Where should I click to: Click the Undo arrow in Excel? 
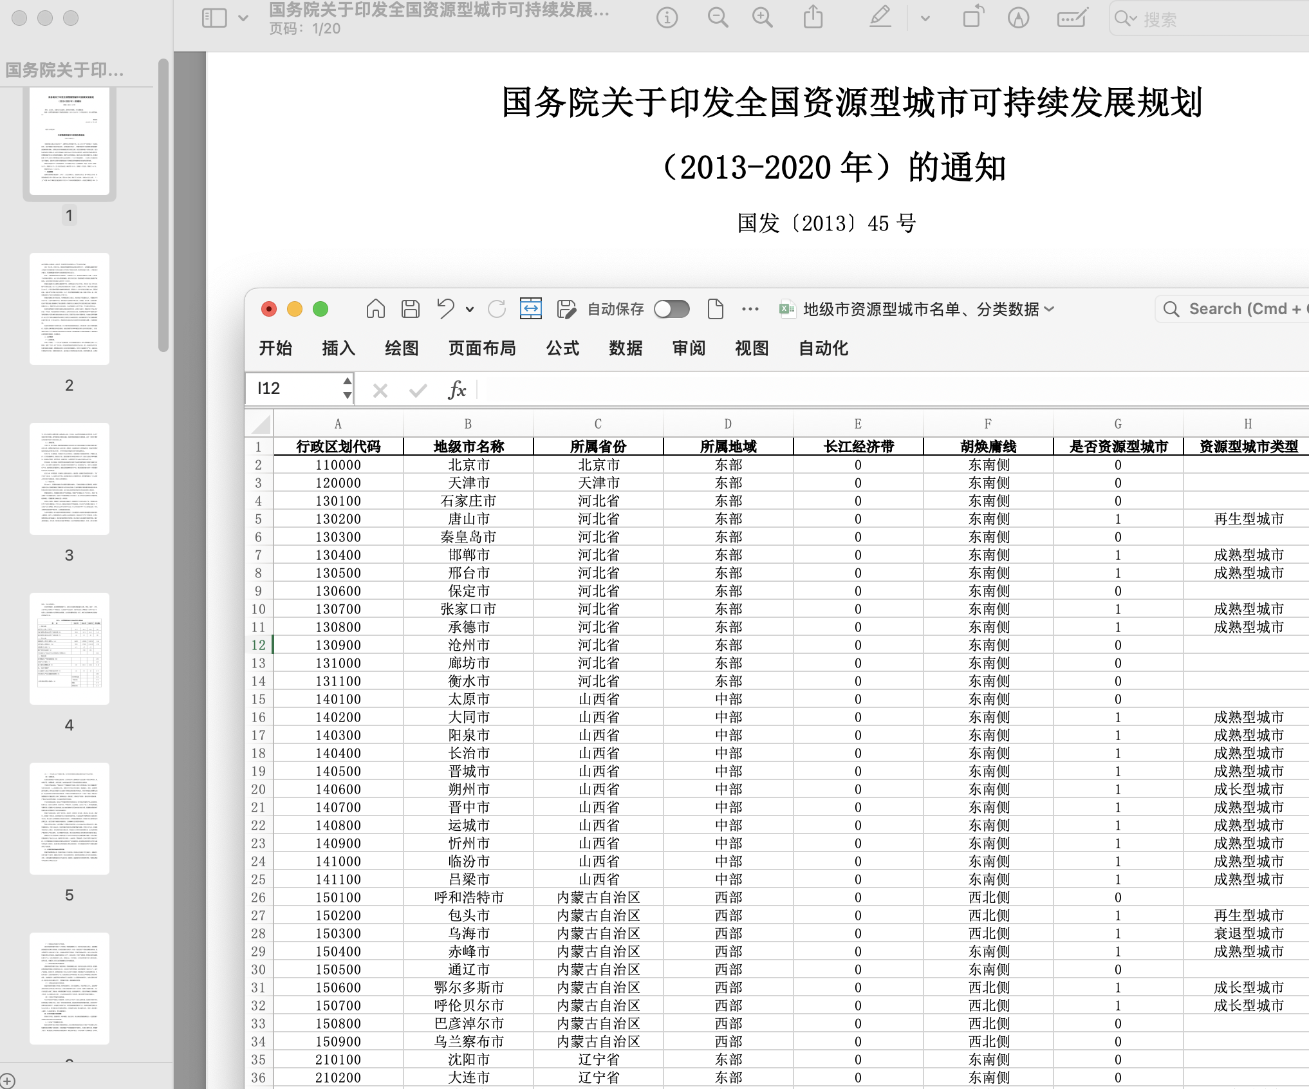(x=445, y=309)
